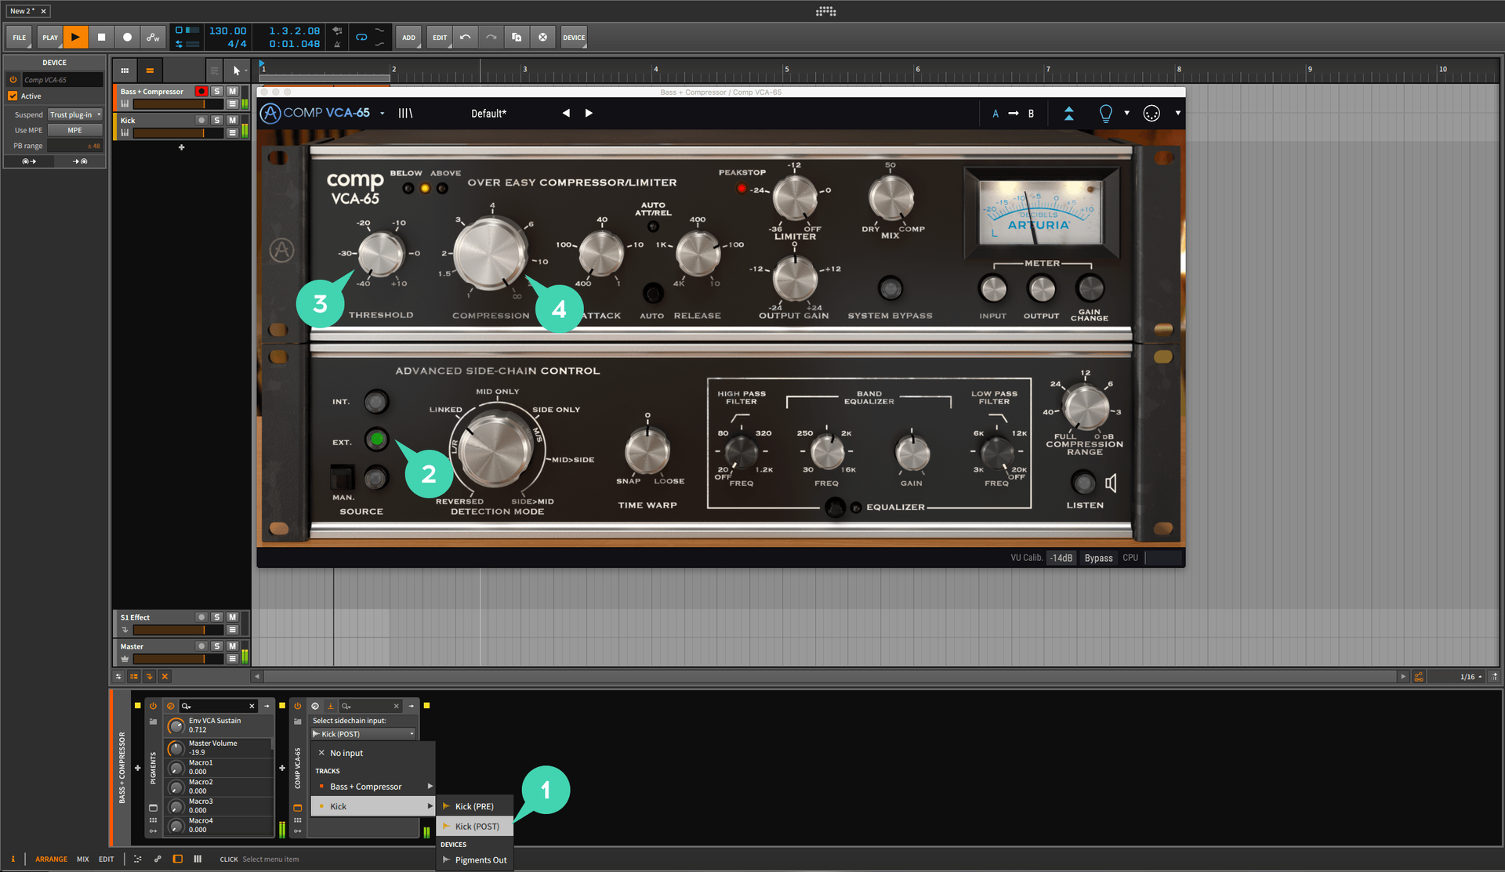Expand the Kick submenu item
Viewport: 1505px width, 872px height.
373,806
